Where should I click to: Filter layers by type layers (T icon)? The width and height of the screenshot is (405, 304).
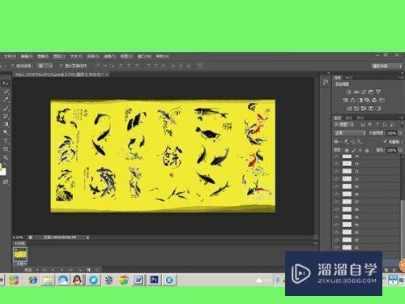pos(377,125)
